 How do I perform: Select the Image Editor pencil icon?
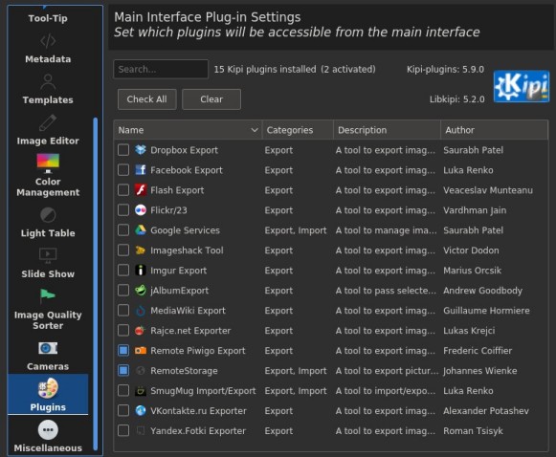[x=48, y=122]
